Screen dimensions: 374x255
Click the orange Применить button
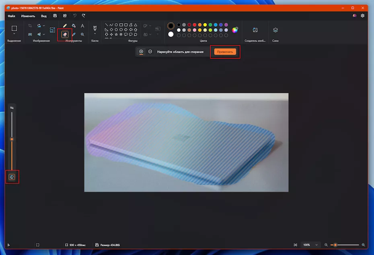(x=225, y=52)
